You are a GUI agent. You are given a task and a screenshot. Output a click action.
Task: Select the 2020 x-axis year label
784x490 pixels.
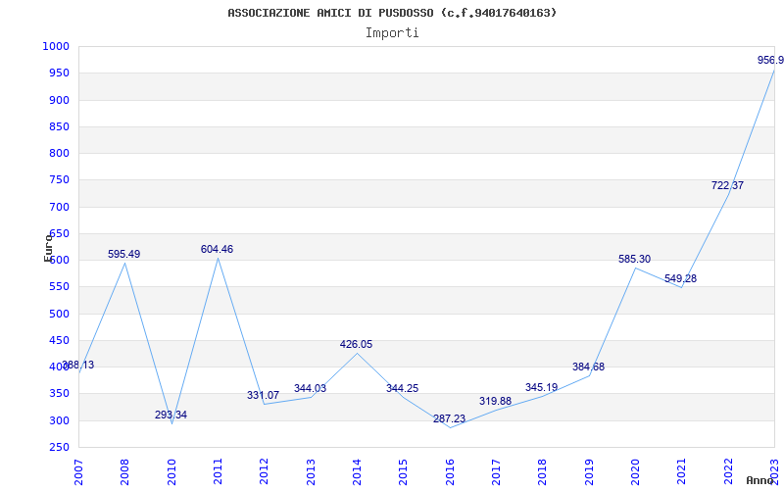636,470
